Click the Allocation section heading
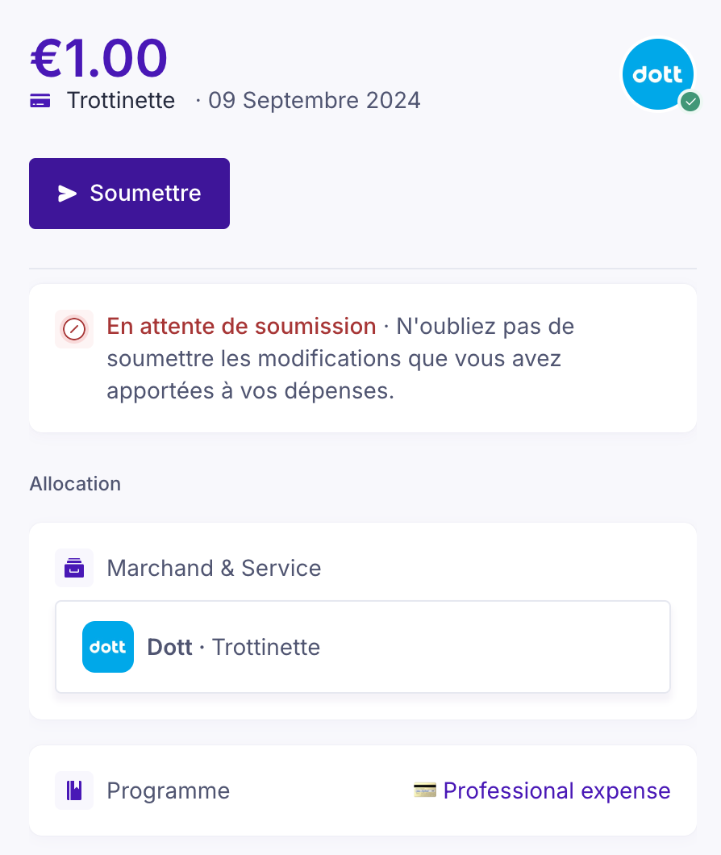The image size is (721, 855). [75, 484]
